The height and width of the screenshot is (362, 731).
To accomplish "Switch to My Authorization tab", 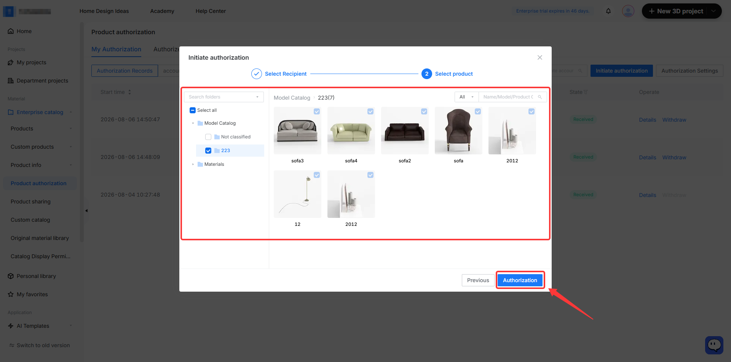I will tap(116, 49).
